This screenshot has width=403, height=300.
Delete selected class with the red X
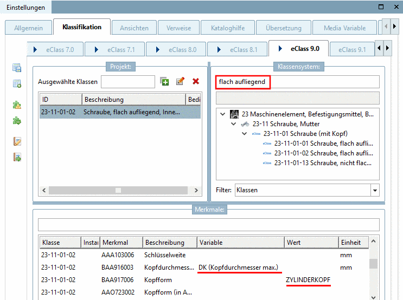(x=196, y=81)
